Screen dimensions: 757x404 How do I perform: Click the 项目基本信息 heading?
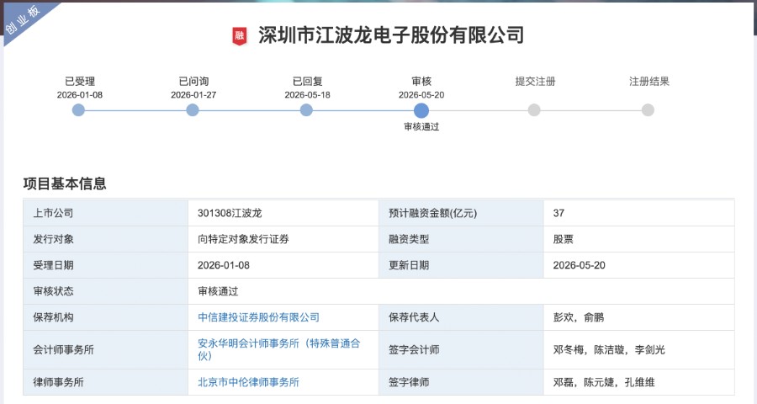click(65, 183)
